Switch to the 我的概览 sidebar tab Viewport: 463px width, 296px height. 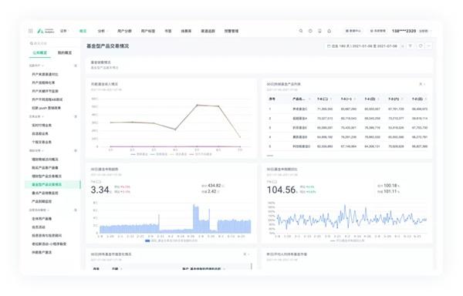(64, 52)
